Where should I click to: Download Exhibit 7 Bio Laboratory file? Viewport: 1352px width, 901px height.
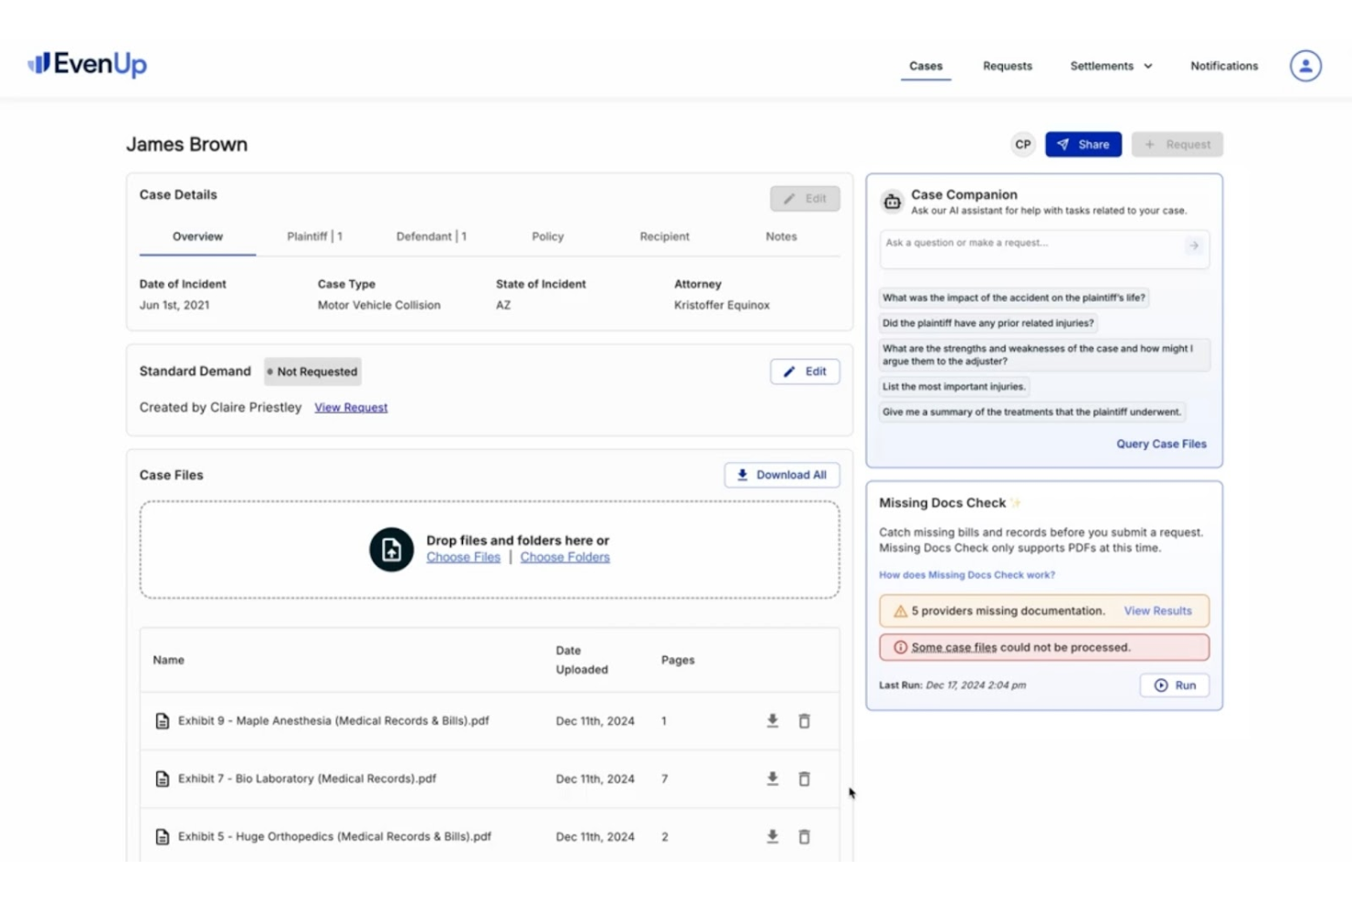(x=773, y=779)
